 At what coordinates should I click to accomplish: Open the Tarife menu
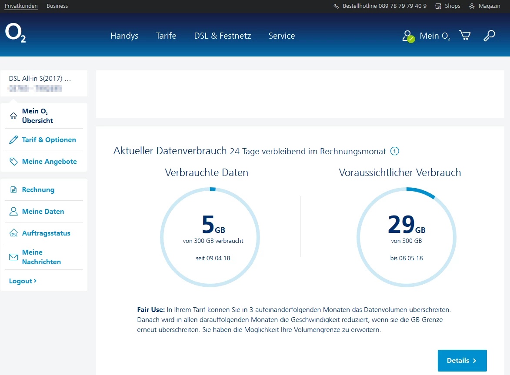[x=166, y=36]
